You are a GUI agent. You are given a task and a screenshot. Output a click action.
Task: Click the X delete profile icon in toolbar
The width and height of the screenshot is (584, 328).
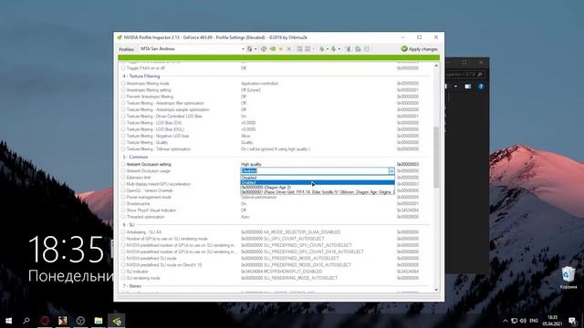coord(289,48)
